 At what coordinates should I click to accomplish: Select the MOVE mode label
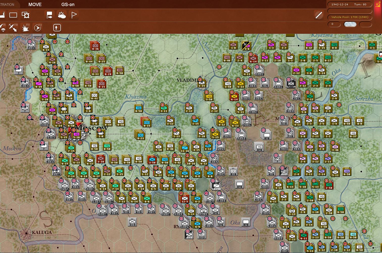coord(35,5)
